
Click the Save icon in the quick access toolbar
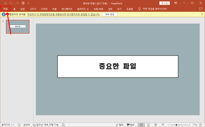pyautogui.click(x=5, y=3)
